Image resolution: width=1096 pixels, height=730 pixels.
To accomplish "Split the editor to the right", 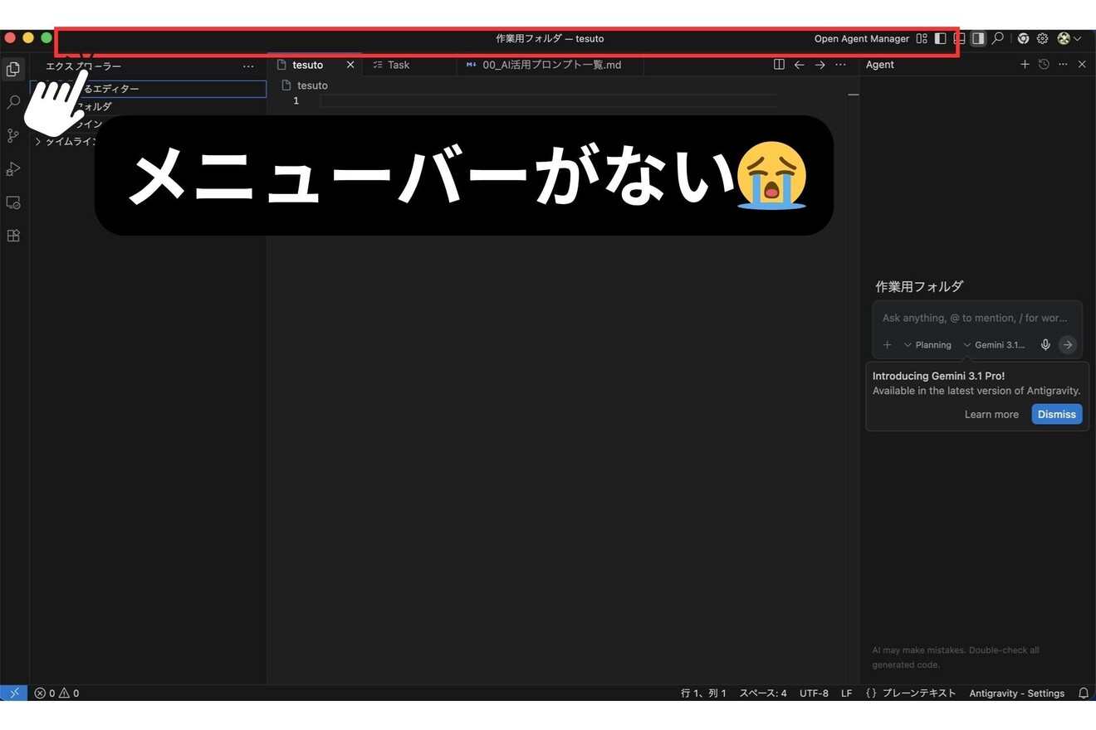I will 779,65.
